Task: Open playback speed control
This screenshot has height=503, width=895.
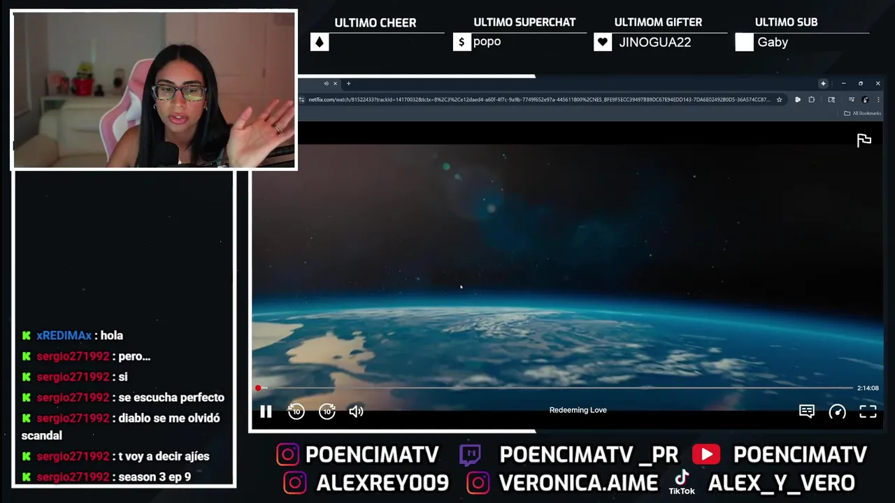Action: 837,411
